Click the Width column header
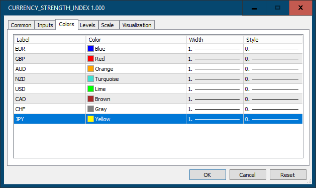Viewport: 316px width, 188px height. point(215,40)
